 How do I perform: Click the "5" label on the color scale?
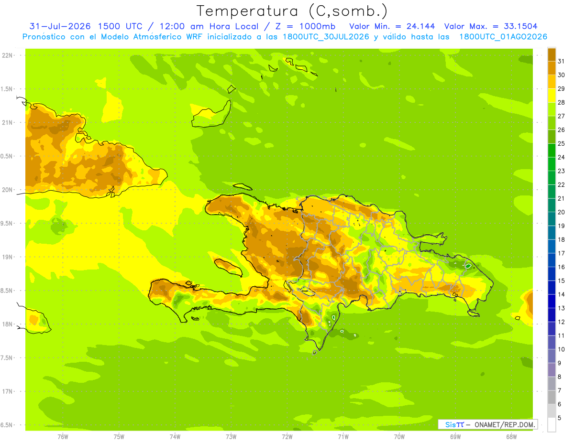pyautogui.click(x=560, y=418)
